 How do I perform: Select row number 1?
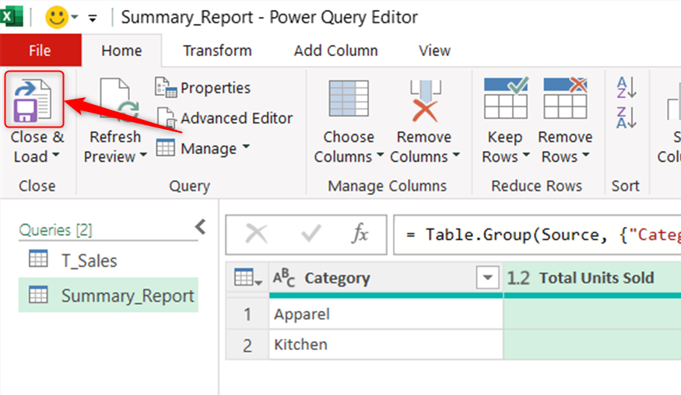click(x=247, y=314)
